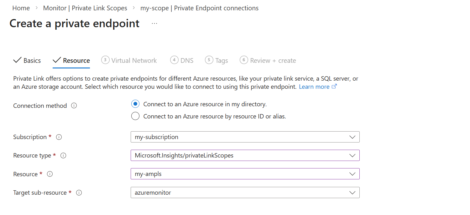Click the Basics tab checkmark icon

coord(17,60)
